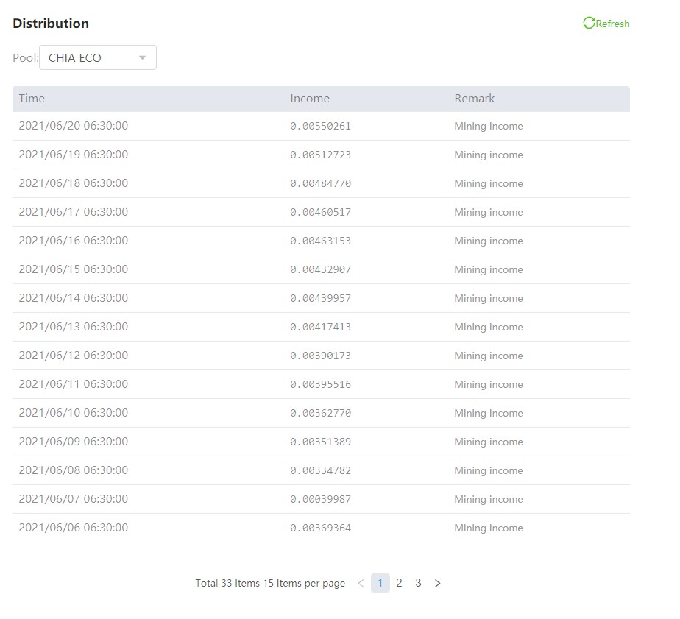Select income value 0.00432907

pyautogui.click(x=320, y=269)
